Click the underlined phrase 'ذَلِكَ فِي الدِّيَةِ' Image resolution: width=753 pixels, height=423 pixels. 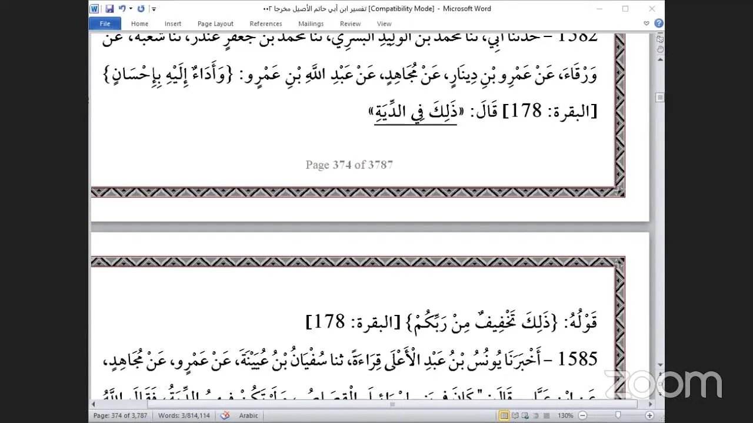click(415, 112)
